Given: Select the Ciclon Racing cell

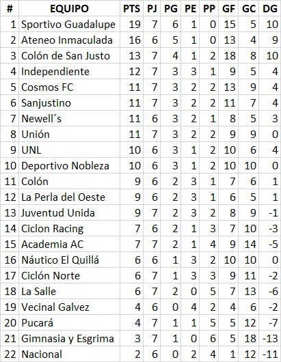Looking at the screenshot, I should coord(69,228).
